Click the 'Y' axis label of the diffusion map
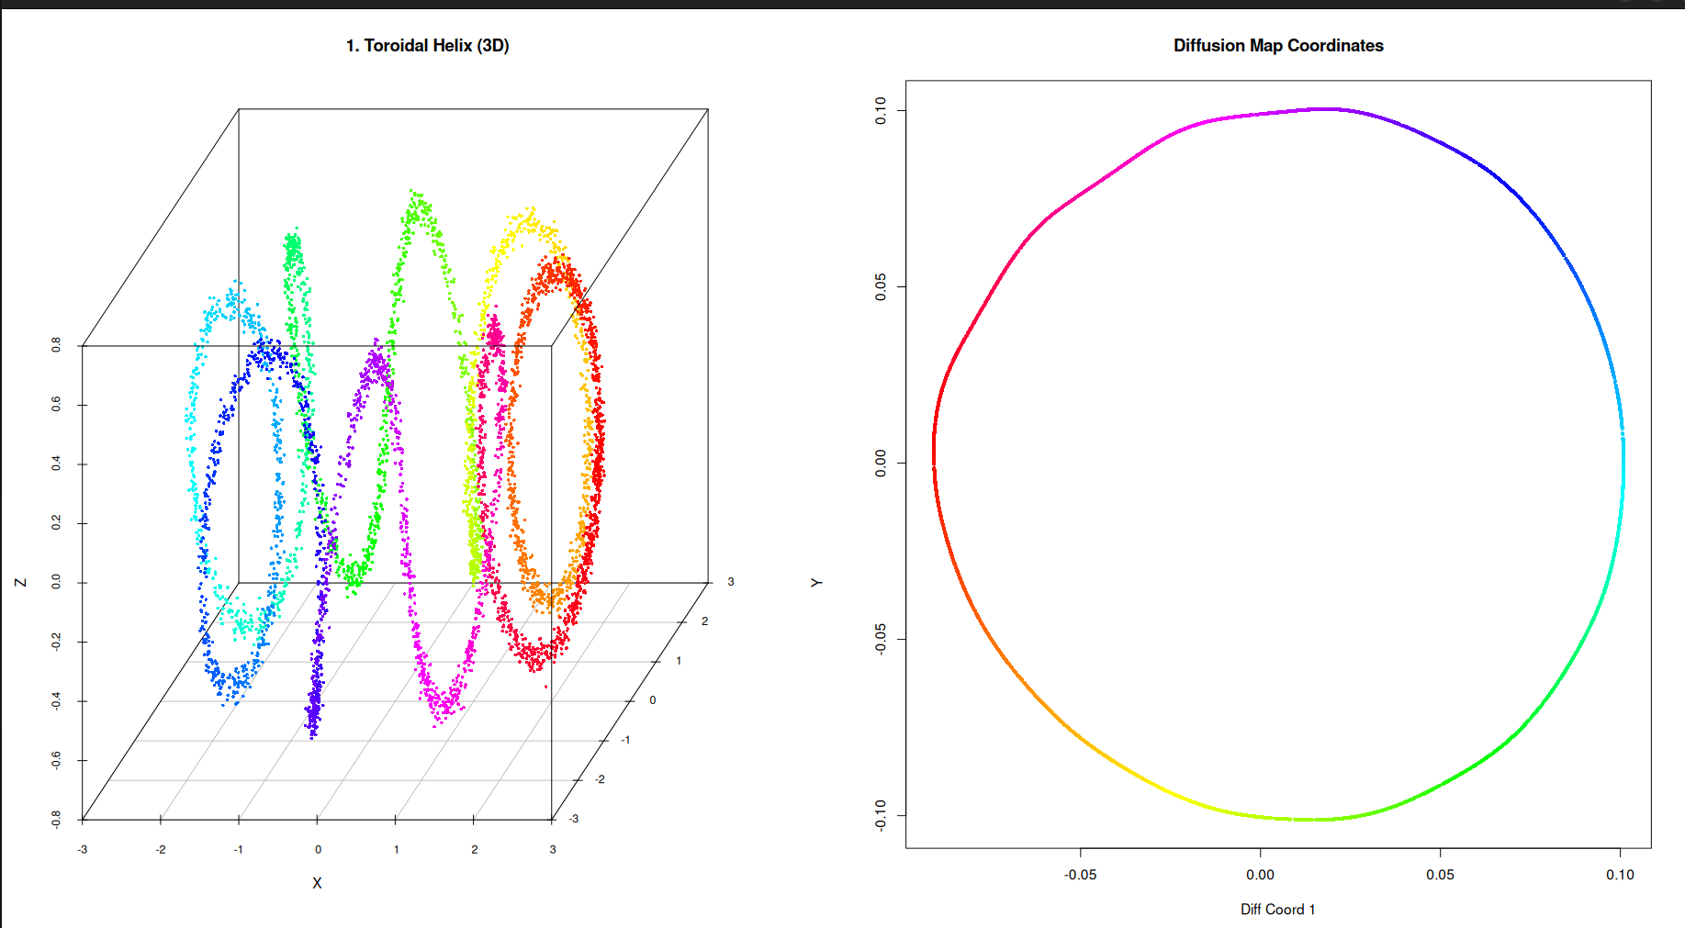1685x928 pixels. point(816,583)
